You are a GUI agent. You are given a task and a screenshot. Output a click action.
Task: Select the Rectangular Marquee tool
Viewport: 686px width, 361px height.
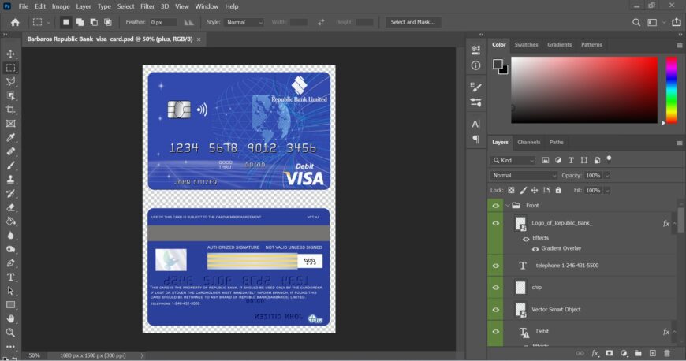[x=10, y=68]
